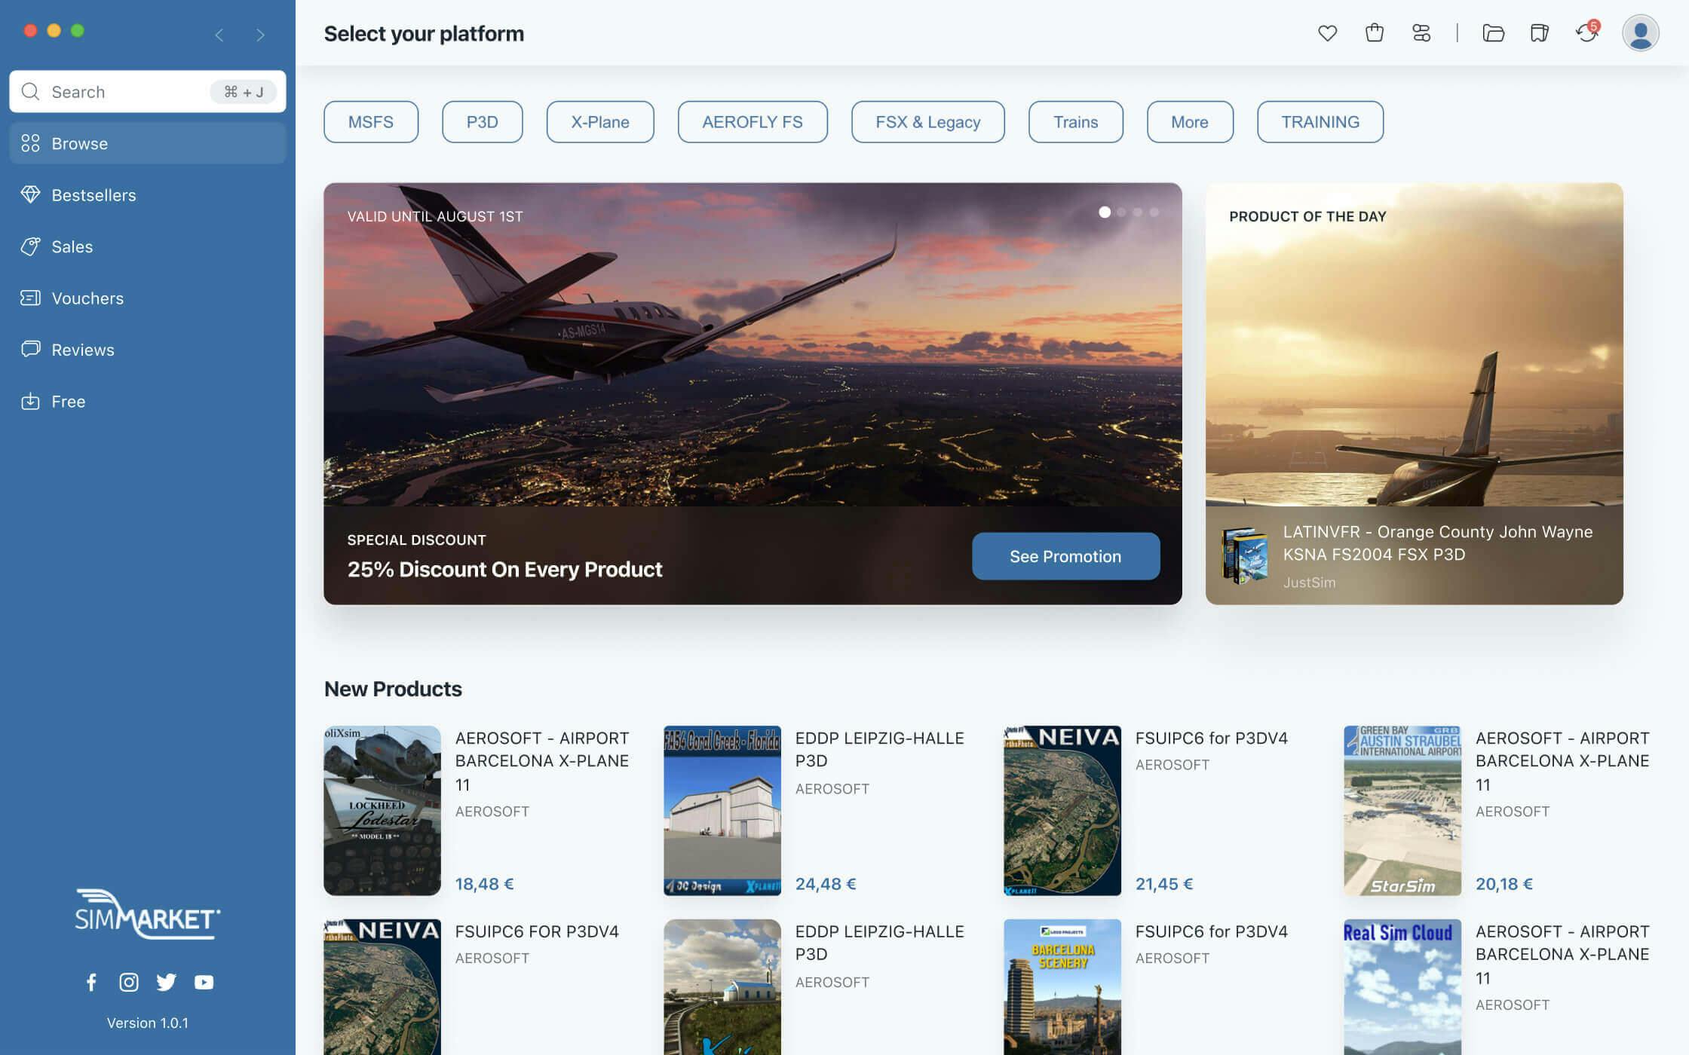Show the fourth promotion slide dot
Screen dimensions: 1689x1055
pyautogui.click(x=1154, y=212)
